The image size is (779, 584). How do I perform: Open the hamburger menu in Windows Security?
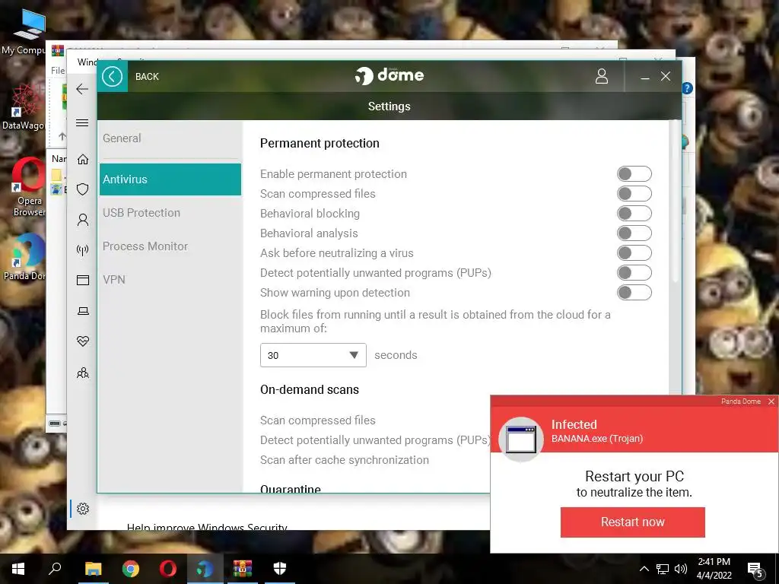82,122
